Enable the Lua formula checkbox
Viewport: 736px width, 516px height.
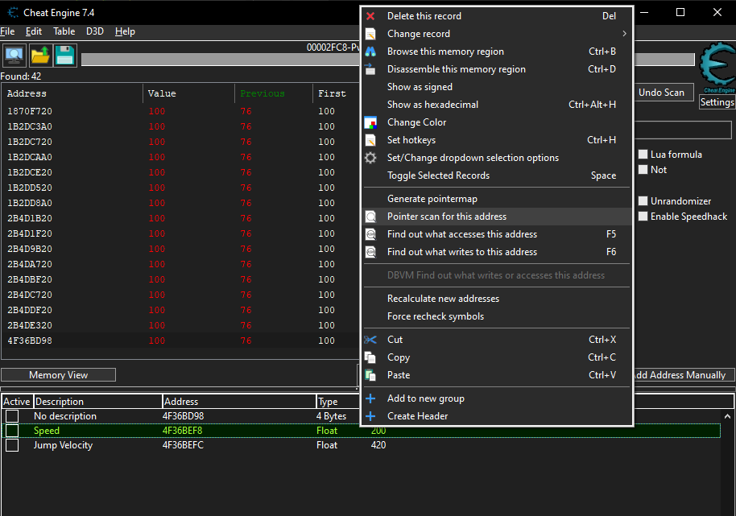point(643,155)
